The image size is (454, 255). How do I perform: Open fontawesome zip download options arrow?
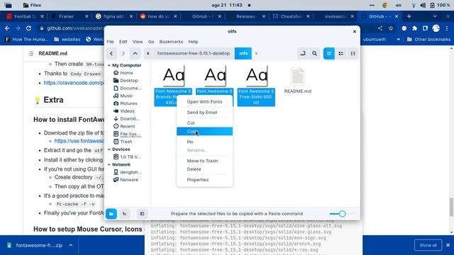coord(71,245)
